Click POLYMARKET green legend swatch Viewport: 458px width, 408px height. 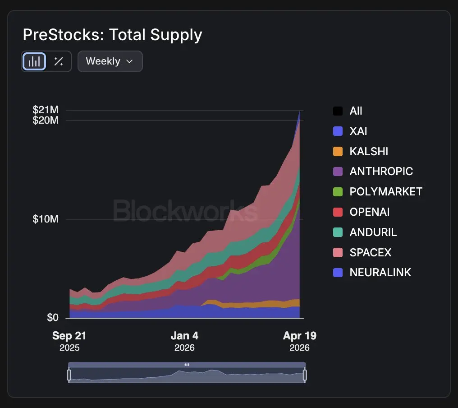click(x=338, y=192)
